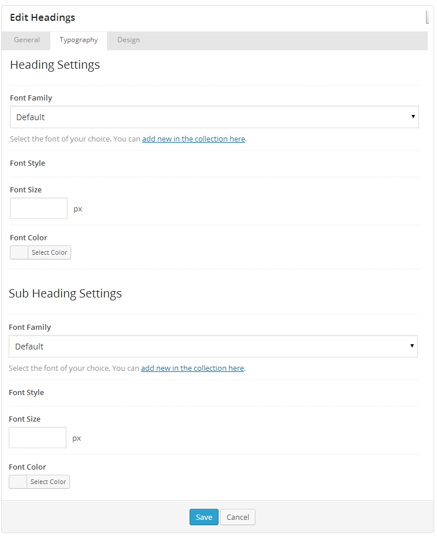Select the Typography tab
Viewport: 437px width, 536px height.
point(79,40)
